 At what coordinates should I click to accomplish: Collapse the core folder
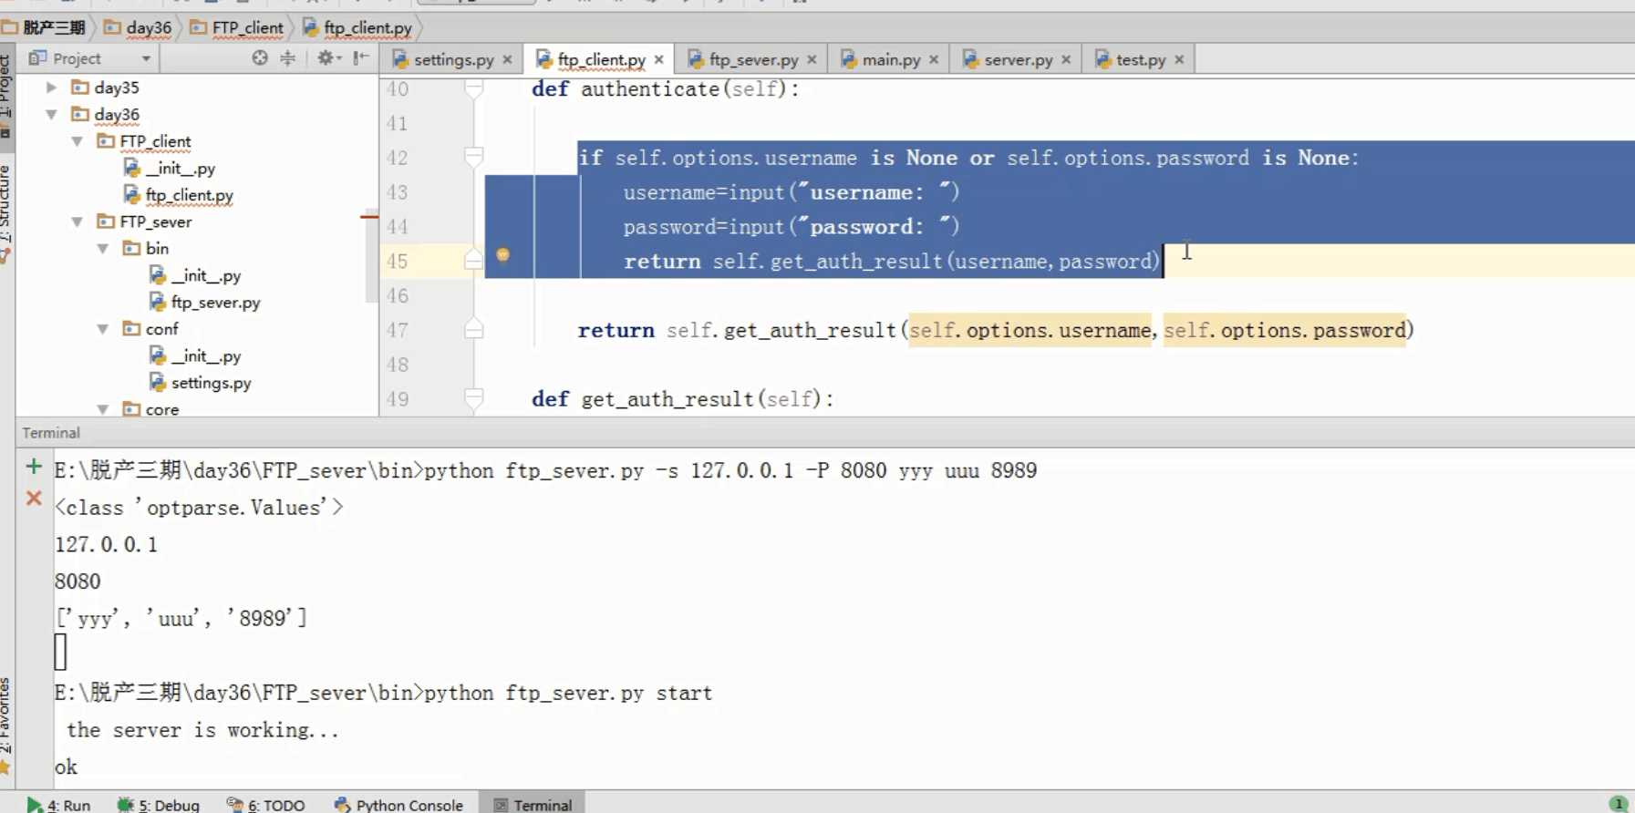coord(103,409)
